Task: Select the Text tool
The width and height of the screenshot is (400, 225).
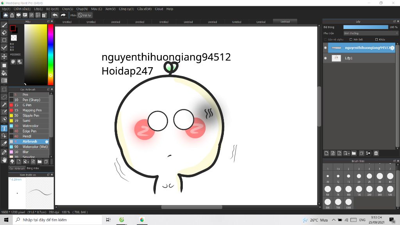Action: (4, 128)
